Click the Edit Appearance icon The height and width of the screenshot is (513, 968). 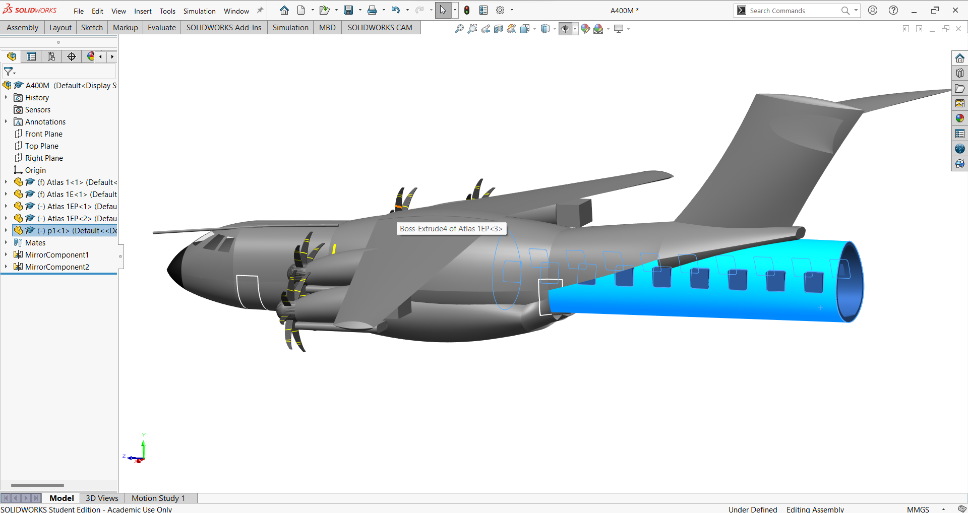[x=585, y=29]
